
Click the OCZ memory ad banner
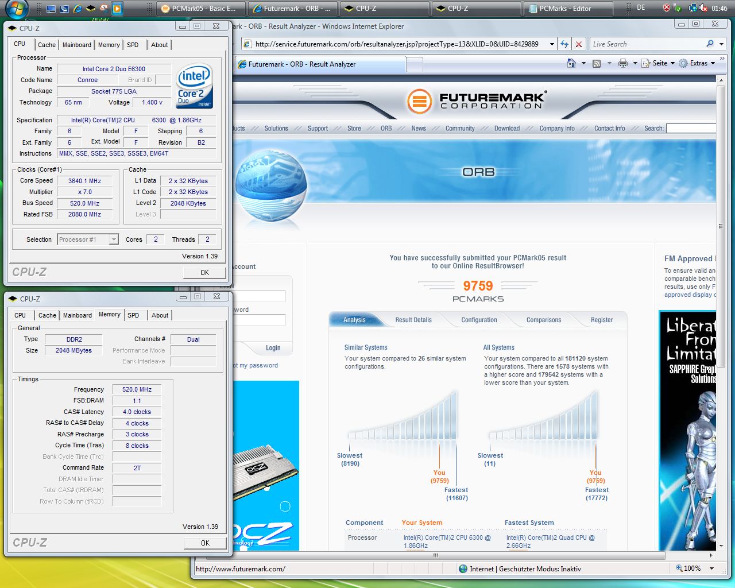click(266, 465)
